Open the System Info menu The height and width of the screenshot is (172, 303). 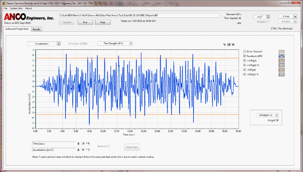(x=16, y=8)
